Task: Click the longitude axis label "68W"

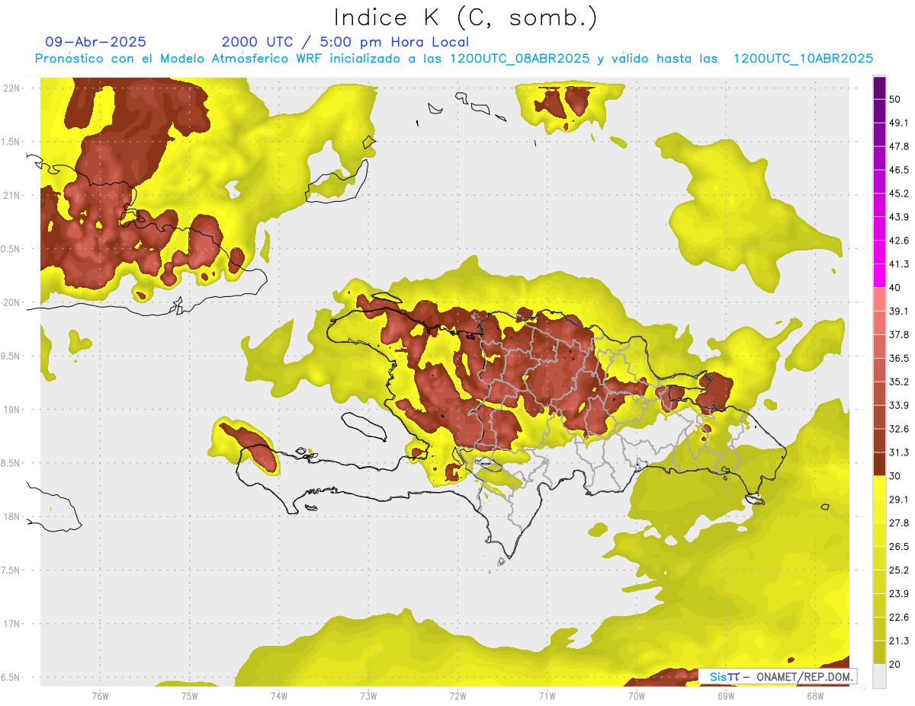Action: [815, 695]
